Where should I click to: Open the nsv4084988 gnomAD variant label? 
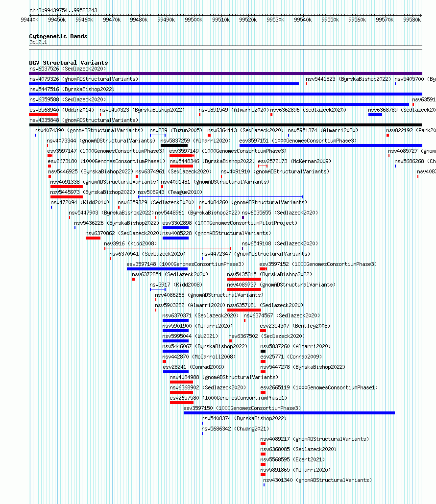224,377
